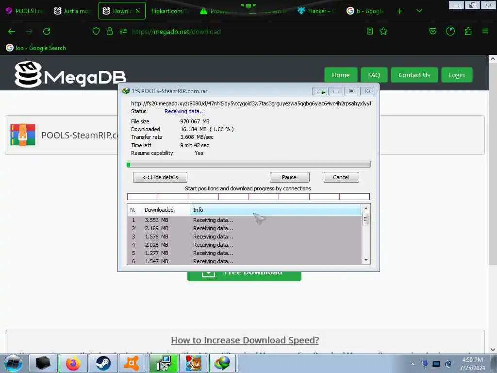497x373 pixels.
Task: Switch to the POOLS Free tab
Action: coord(24,11)
